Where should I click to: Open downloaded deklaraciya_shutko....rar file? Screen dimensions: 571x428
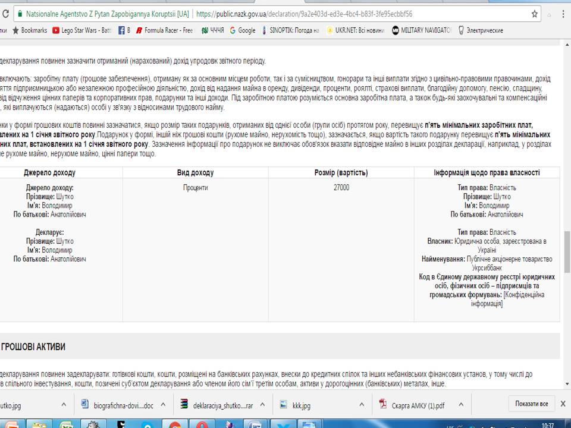(x=223, y=405)
